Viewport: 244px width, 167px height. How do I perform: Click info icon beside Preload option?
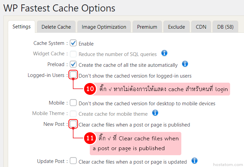pos(185,64)
